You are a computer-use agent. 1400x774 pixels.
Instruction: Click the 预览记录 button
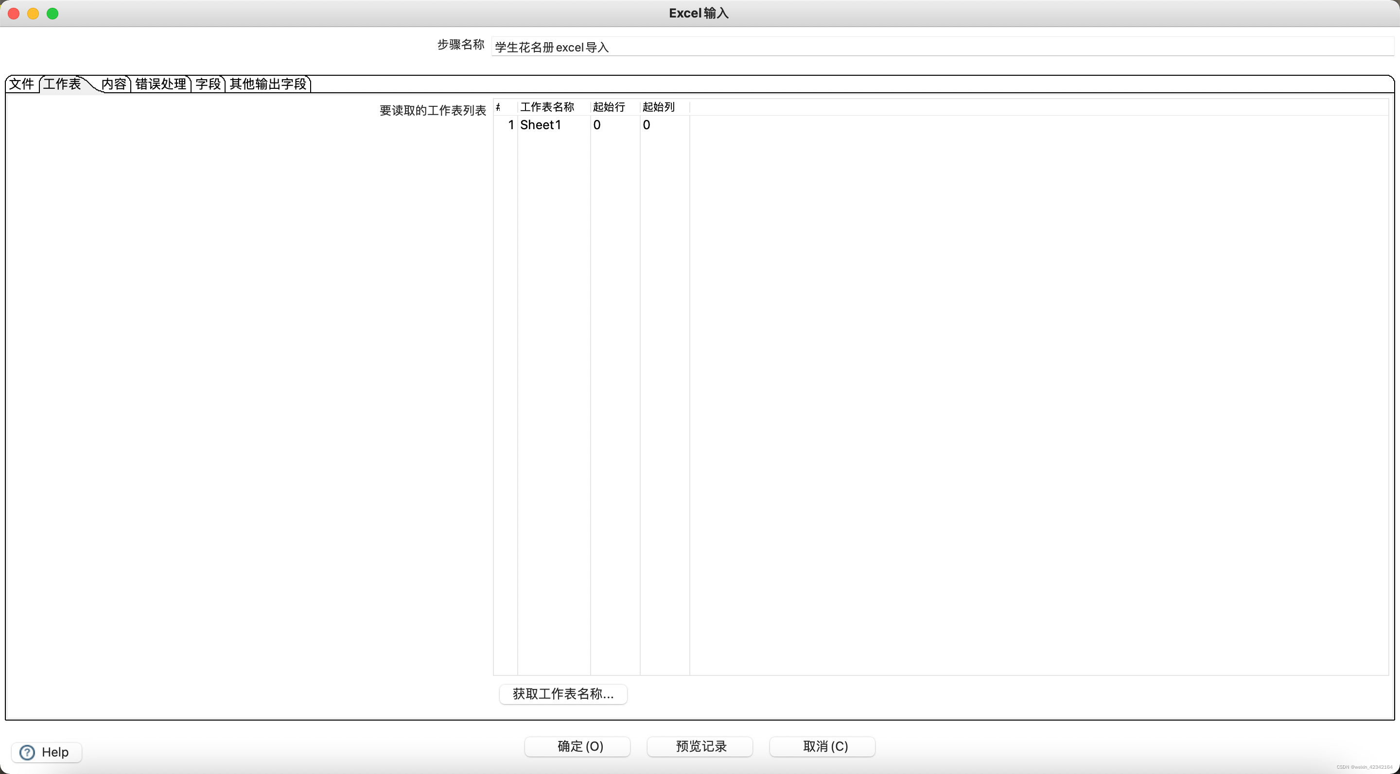click(700, 746)
